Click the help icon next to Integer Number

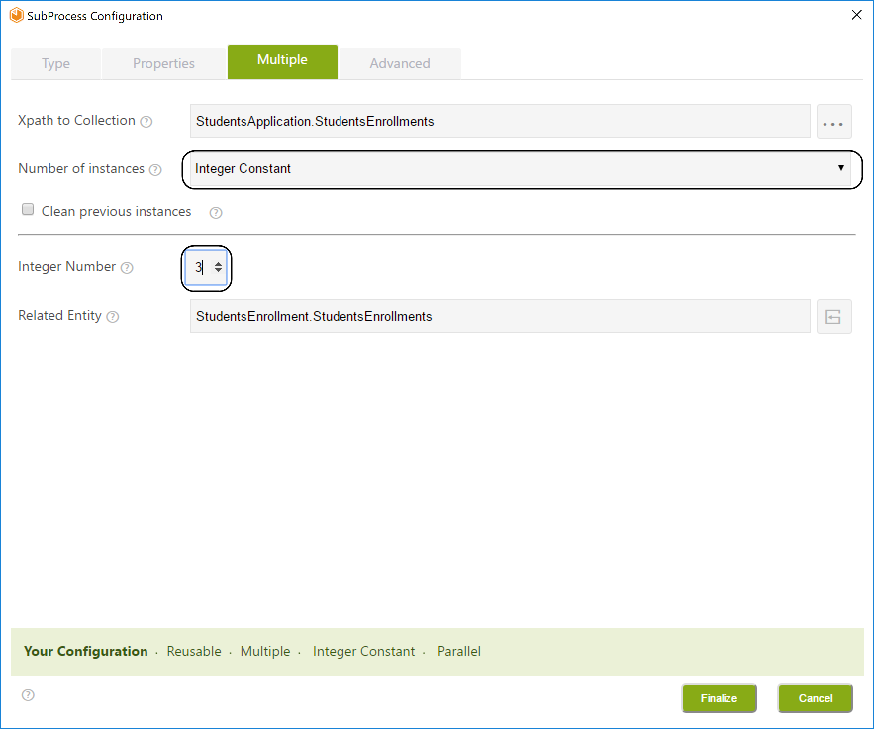point(127,268)
